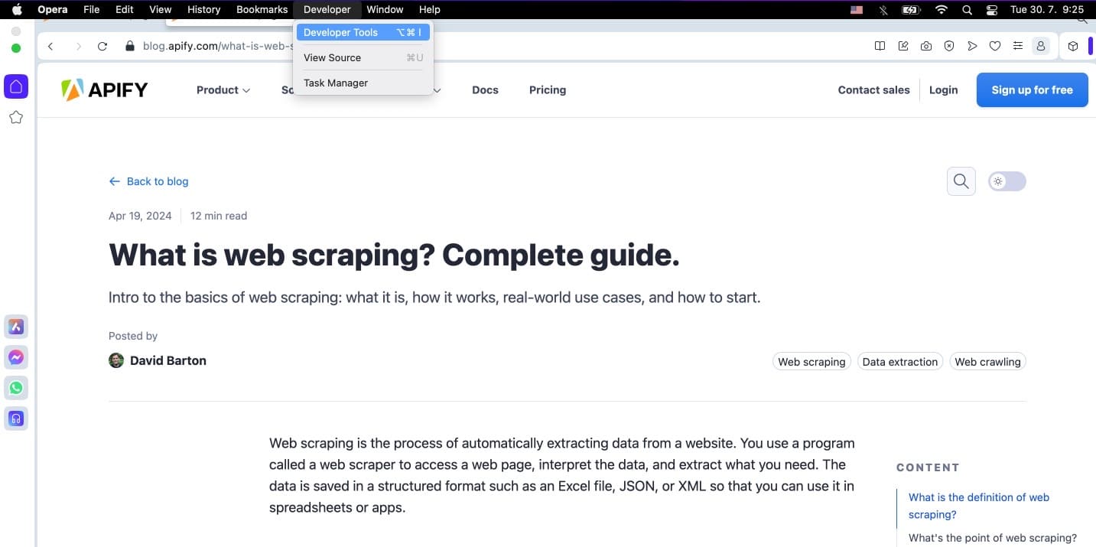Viewport: 1096px width, 547px height.
Task: Open the Bookmarks menu in the menu bar
Action: 262,9
